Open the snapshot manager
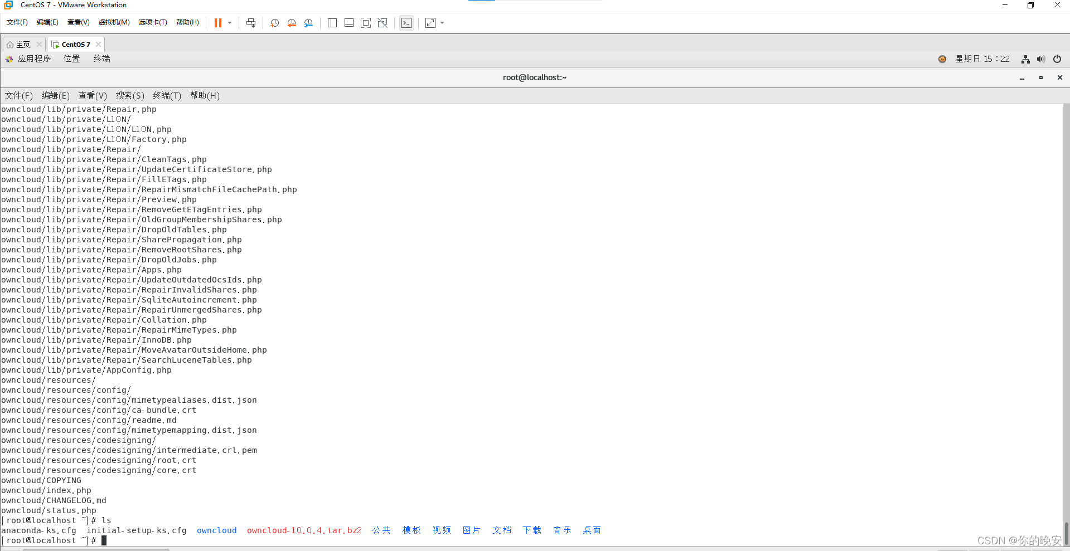This screenshot has width=1070, height=551. point(308,23)
